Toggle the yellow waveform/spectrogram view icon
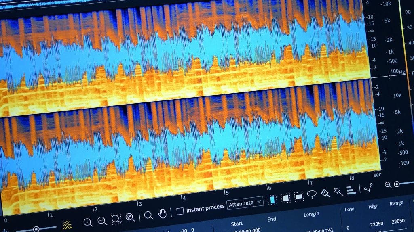The height and width of the screenshot is (232, 414). (x=67, y=224)
